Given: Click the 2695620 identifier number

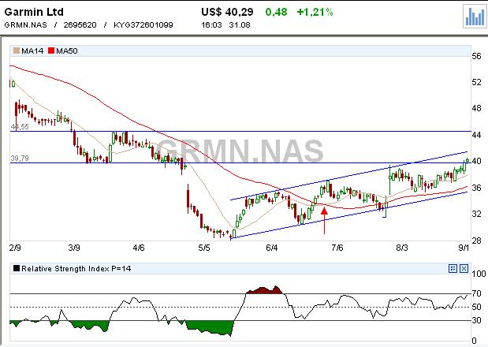Looking at the screenshot, I should coord(80,25).
